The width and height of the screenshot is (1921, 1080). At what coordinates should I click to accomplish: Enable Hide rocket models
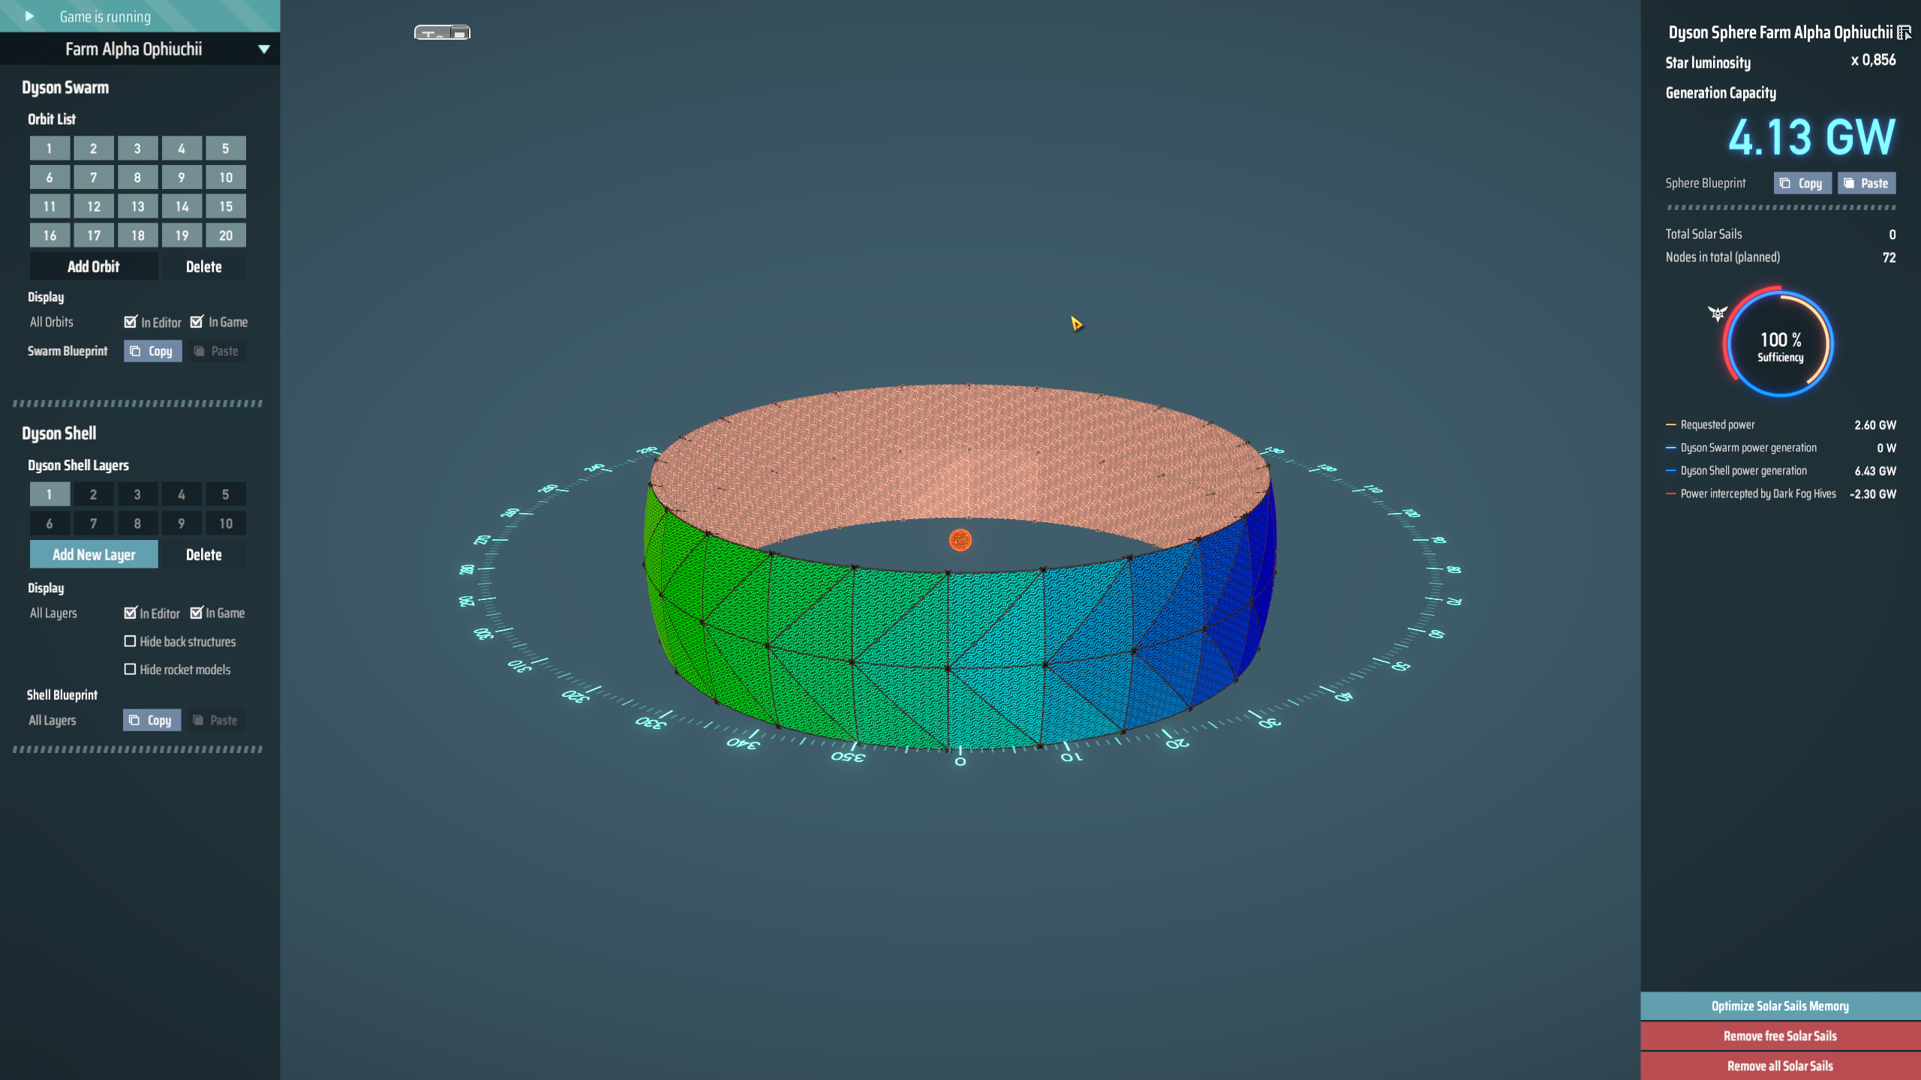coord(129,669)
